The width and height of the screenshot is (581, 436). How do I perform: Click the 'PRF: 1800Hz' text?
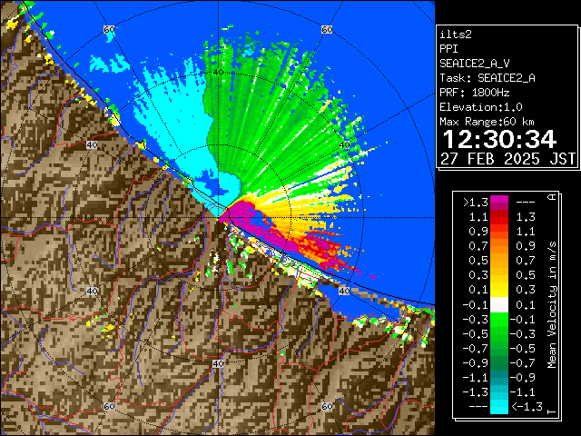[x=475, y=93]
